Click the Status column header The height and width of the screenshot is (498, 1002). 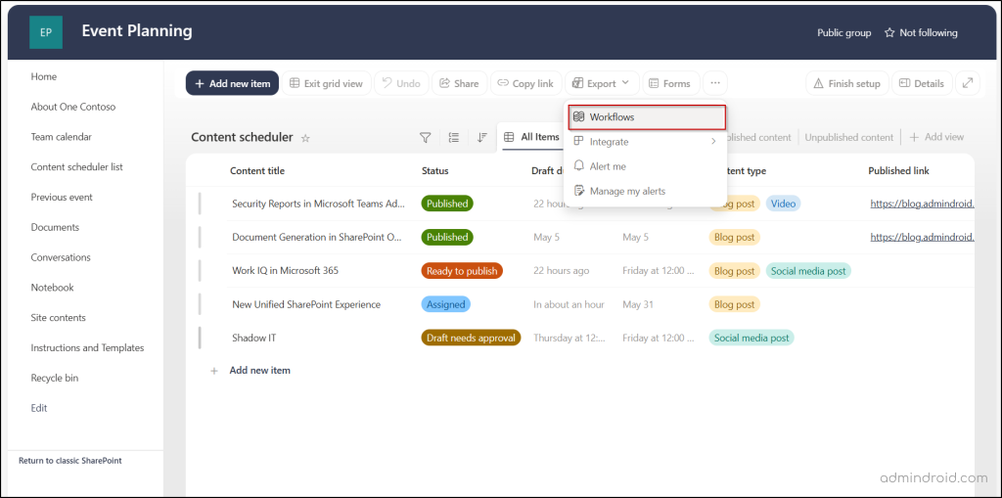[435, 170]
